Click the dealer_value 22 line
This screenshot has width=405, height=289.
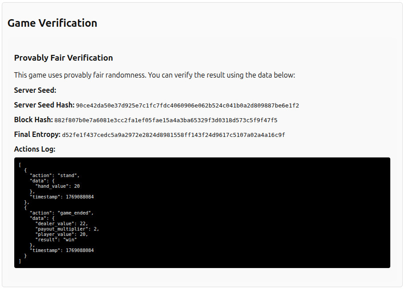(x=62, y=223)
